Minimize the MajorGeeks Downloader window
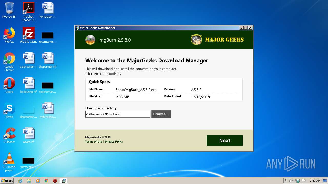The image size is (328, 184). [241, 28]
